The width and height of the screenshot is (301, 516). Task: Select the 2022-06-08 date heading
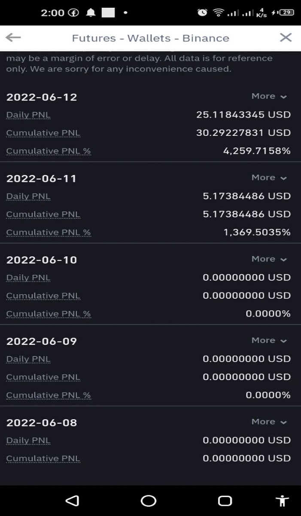pyautogui.click(x=42, y=423)
